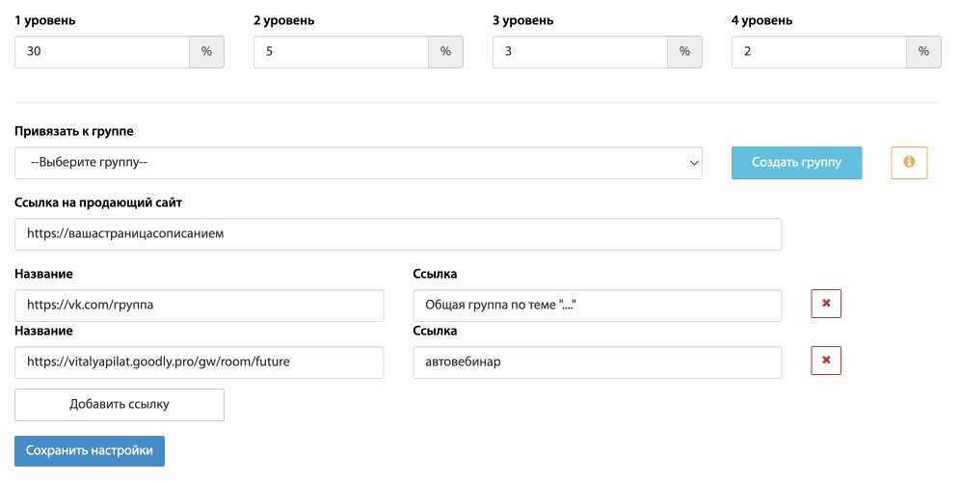Click the vitalyapilat.goodly.pro URL field
This screenshot has height=483, width=961.
coord(200,362)
